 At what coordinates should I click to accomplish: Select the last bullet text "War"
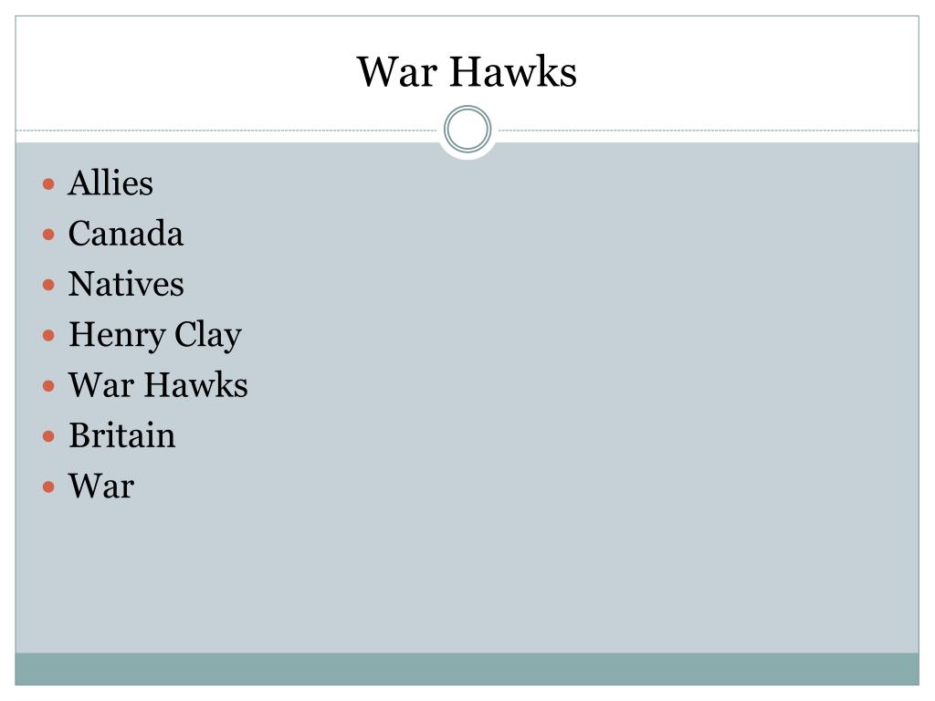coord(101,487)
